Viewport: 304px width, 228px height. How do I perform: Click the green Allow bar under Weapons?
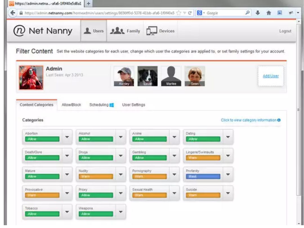click(96, 214)
